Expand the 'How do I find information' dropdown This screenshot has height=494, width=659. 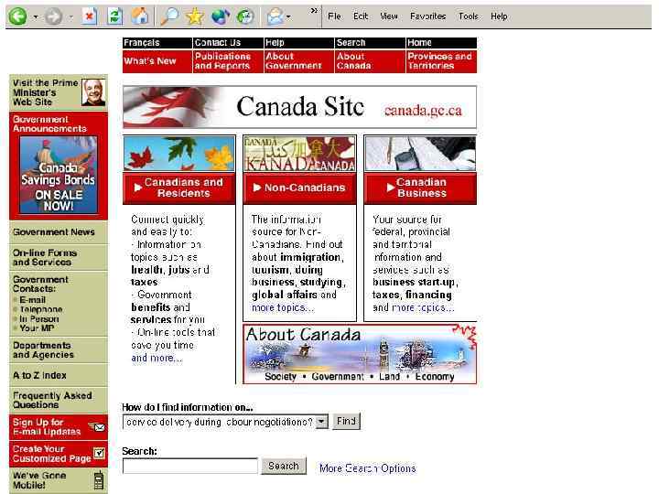[x=321, y=422]
